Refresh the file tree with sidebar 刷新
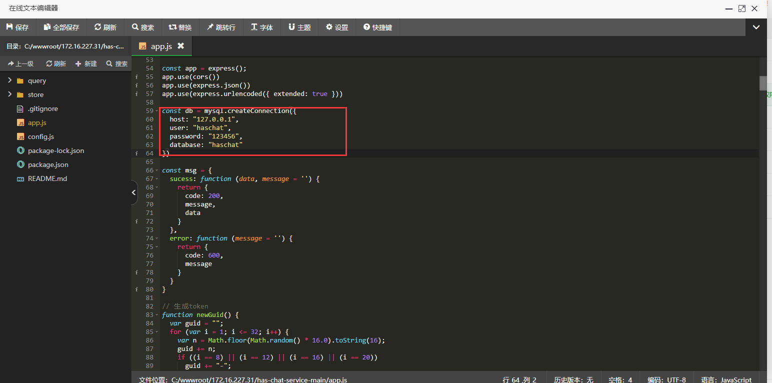This screenshot has height=383, width=772. click(x=56, y=63)
